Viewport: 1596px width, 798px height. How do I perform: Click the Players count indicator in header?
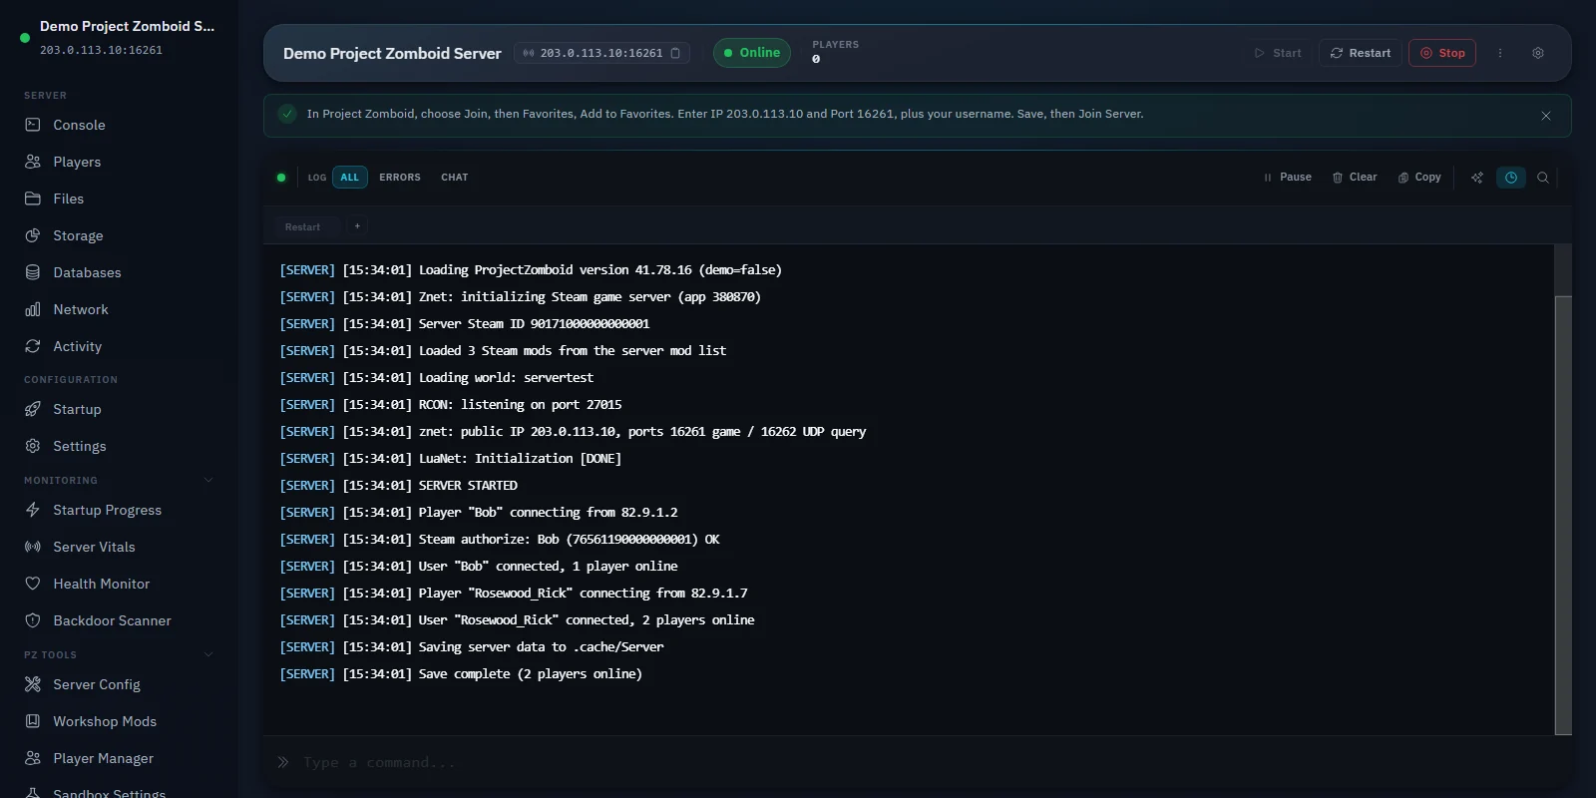[x=835, y=52]
